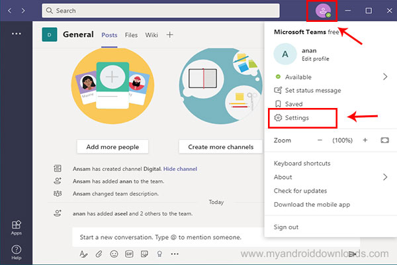The image size is (397, 265).
Task: Open Apps in the left sidebar
Action: point(16,227)
